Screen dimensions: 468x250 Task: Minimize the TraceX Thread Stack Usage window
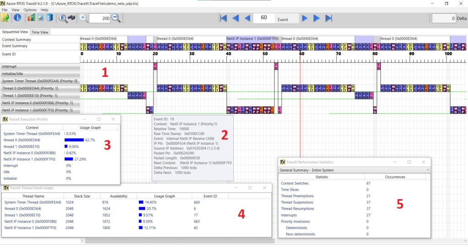[236, 188]
